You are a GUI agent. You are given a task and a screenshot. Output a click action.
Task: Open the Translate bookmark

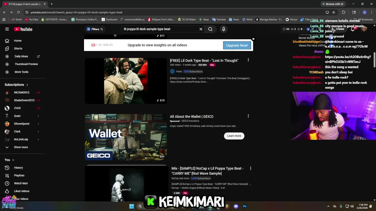pos(219,20)
